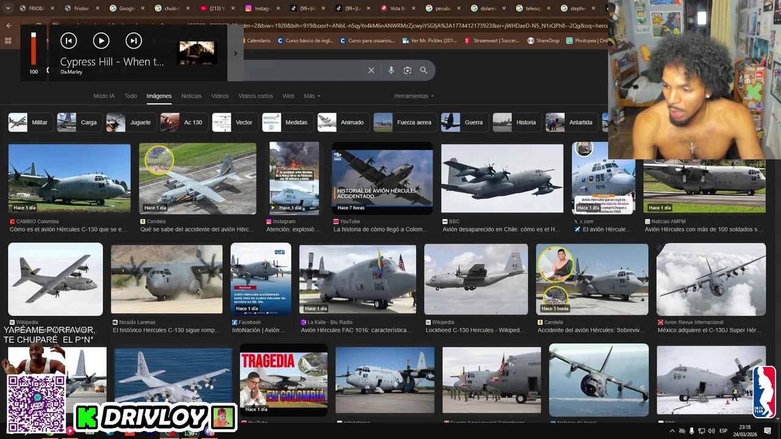Switch to the Instagram browser tab

(262, 9)
